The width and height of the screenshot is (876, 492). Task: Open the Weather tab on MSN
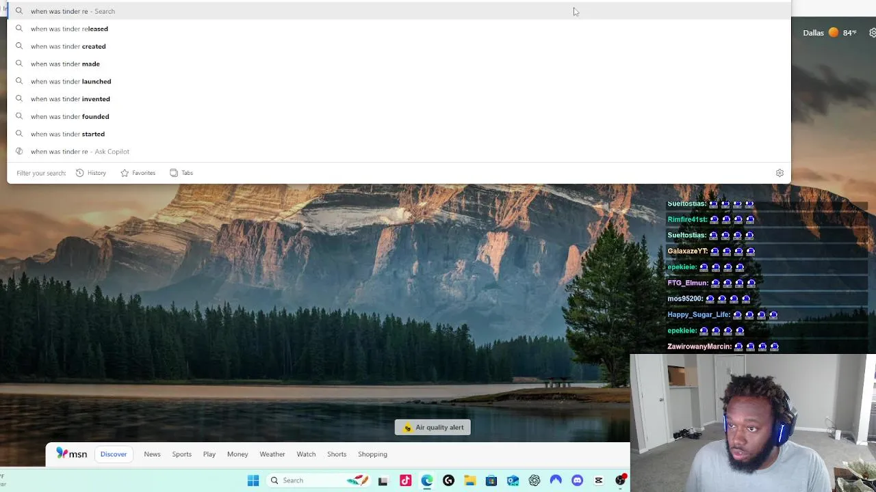coord(272,454)
